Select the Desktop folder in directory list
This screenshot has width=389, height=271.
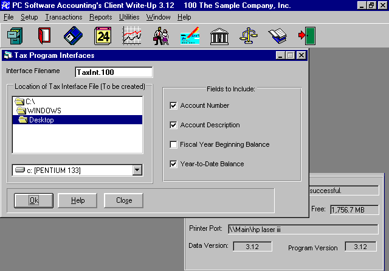[x=77, y=120]
